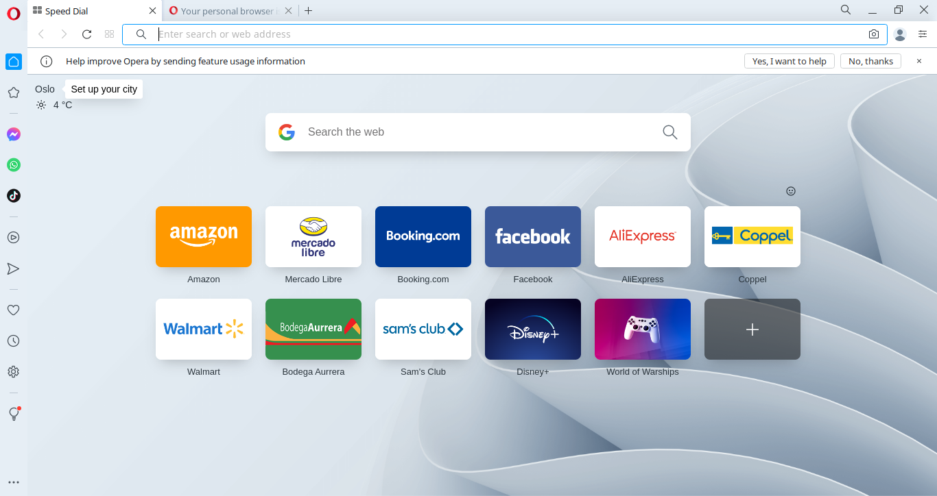
Task: Open sidebar setup three-dots icon
Action: pos(14,482)
